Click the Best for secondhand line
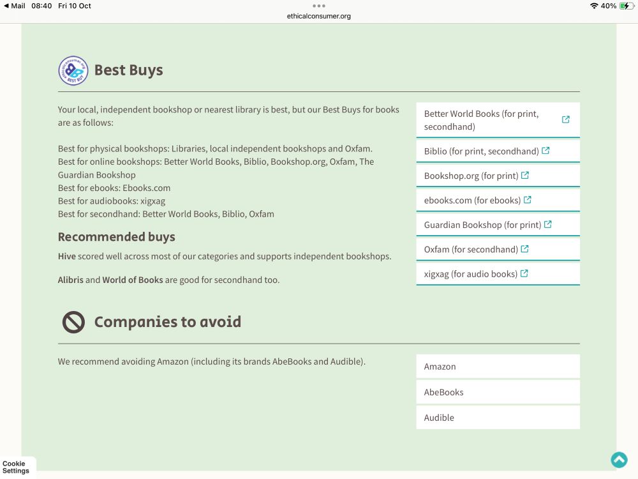This screenshot has height=479, width=638. (166, 214)
